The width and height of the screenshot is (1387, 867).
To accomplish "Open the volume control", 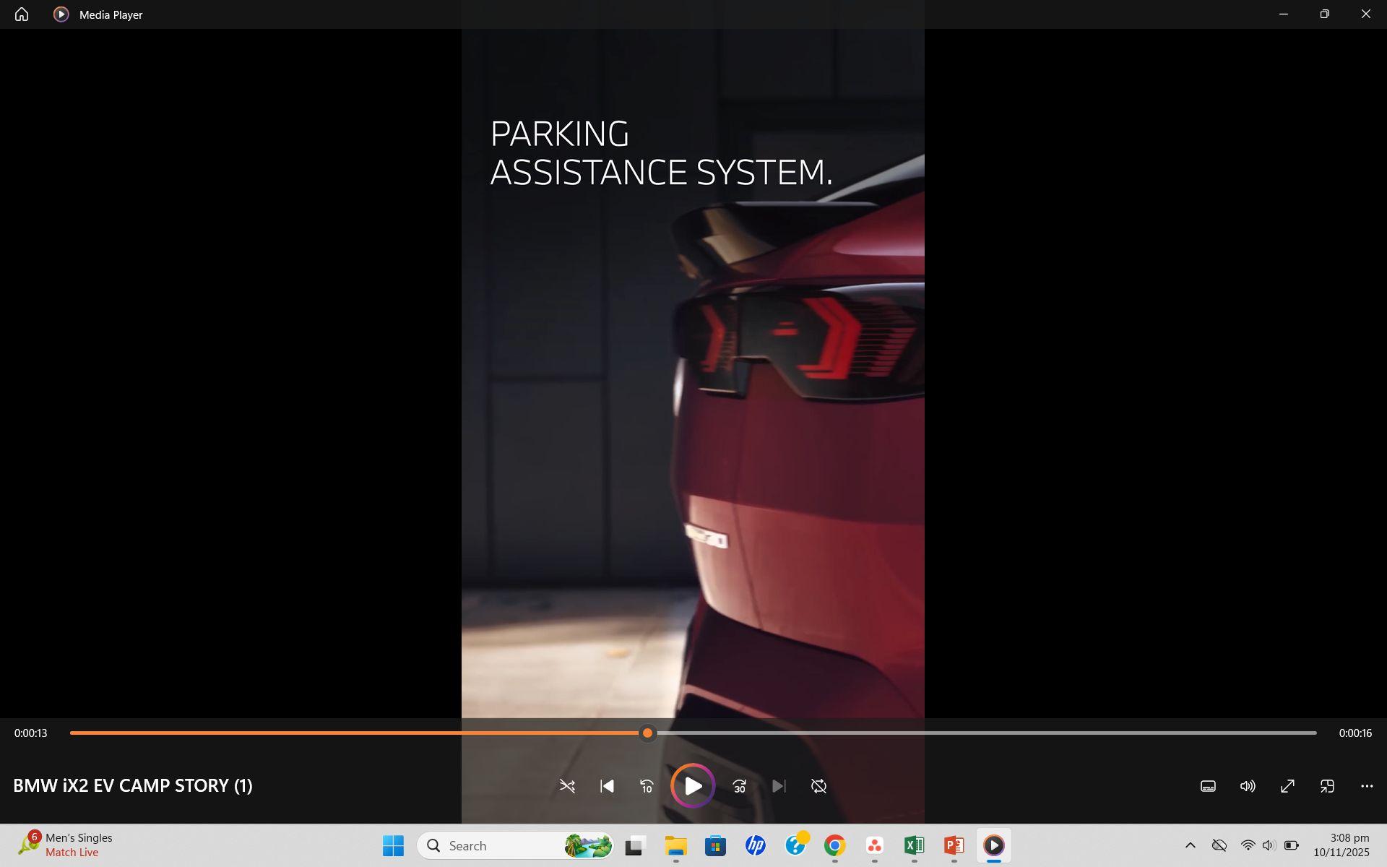I will pos(1248,786).
